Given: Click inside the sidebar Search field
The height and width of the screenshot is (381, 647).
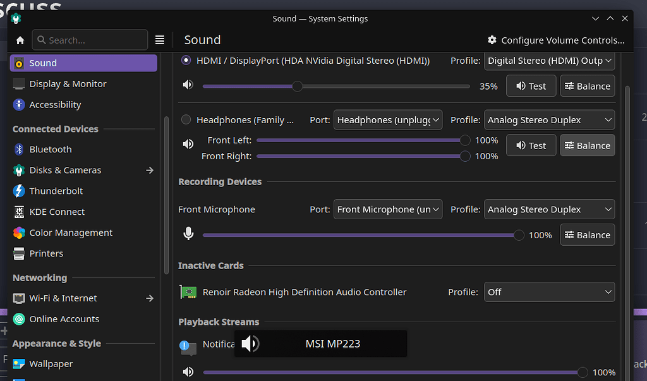Looking at the screenshot, I should tap(89, 40).
